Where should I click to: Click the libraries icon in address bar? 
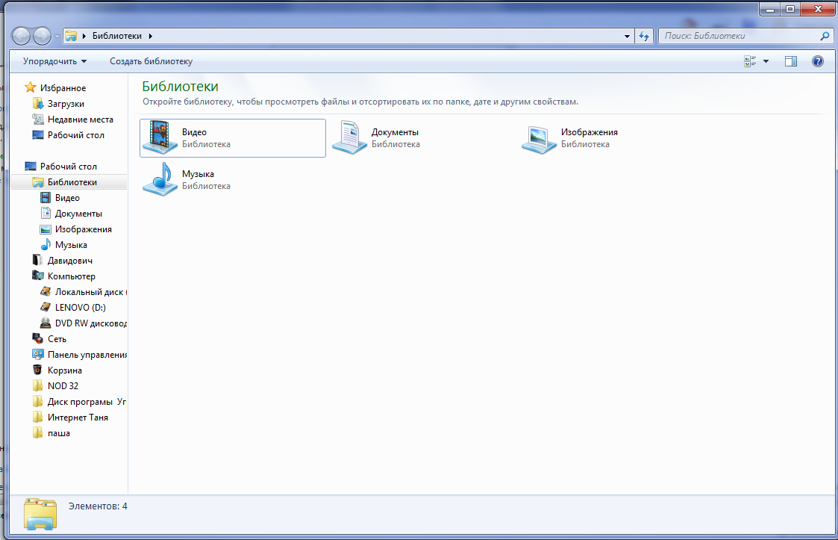[x=71, y=37]
